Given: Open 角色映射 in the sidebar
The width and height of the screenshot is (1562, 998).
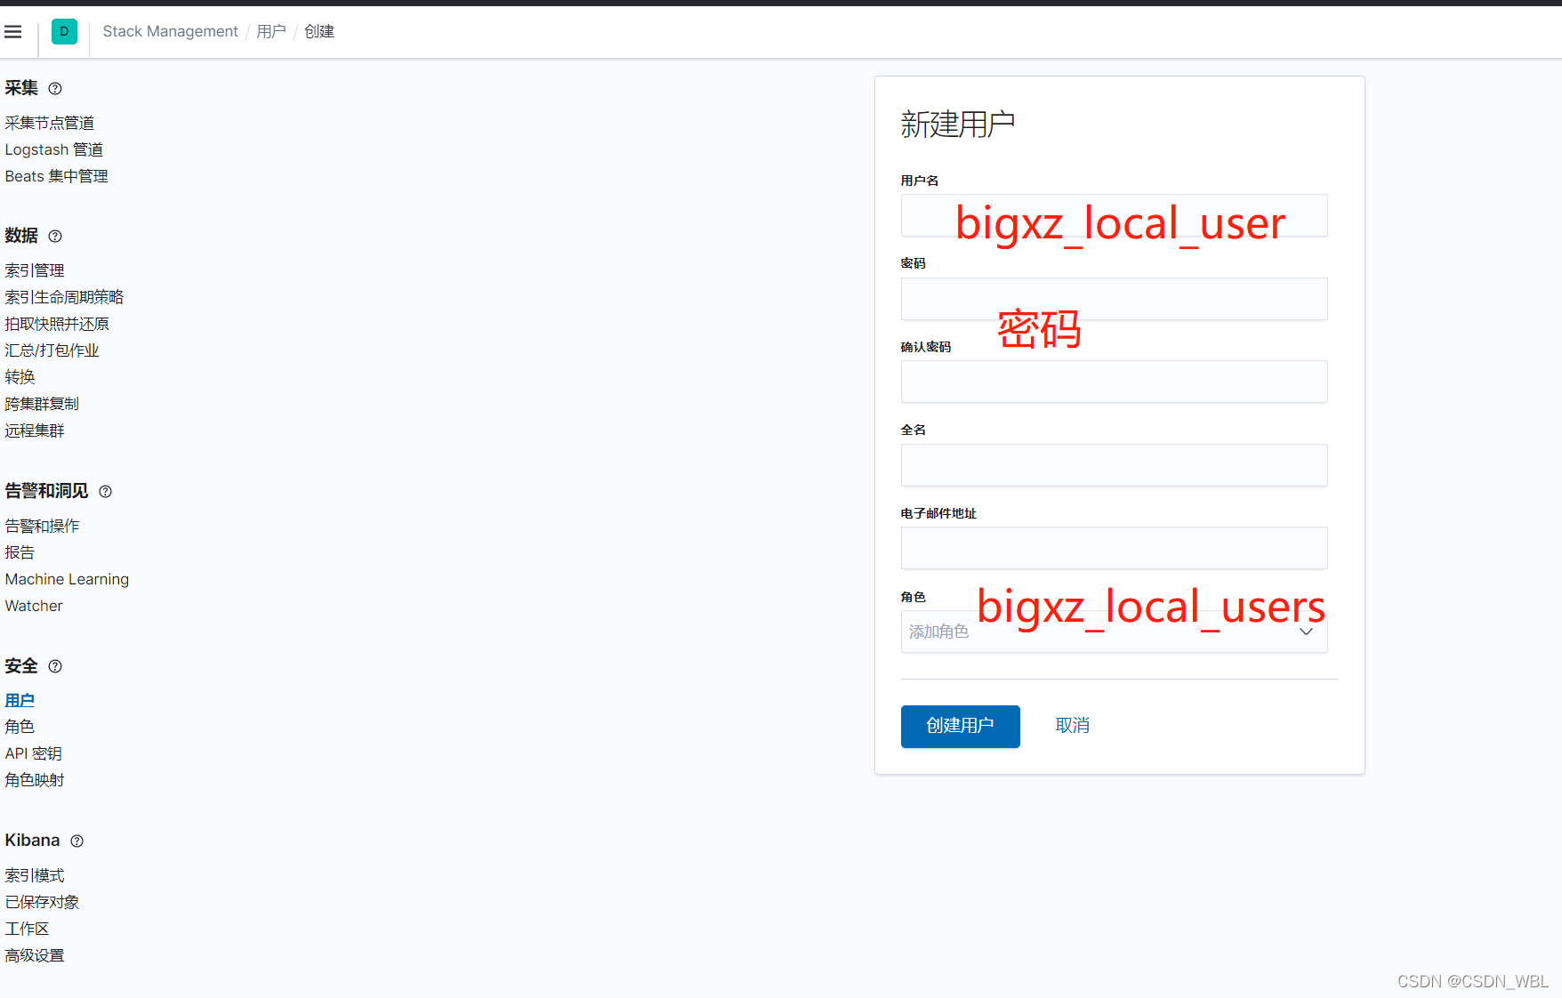Looking at the screenshot, I should [35, 780].
